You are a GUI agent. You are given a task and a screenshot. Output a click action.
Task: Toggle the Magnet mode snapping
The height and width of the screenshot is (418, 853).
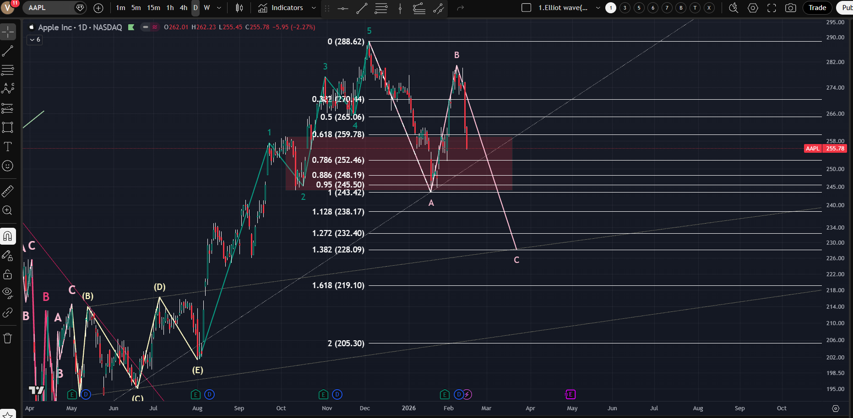(x=8, y=236)
